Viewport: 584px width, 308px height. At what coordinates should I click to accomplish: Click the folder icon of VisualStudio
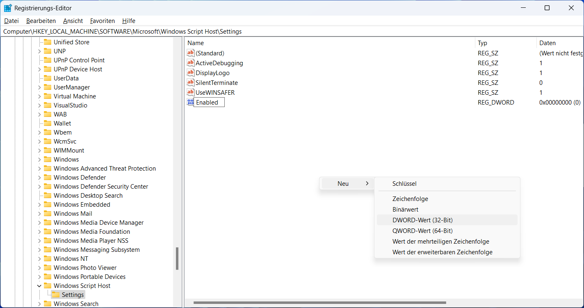click(48, 105)
